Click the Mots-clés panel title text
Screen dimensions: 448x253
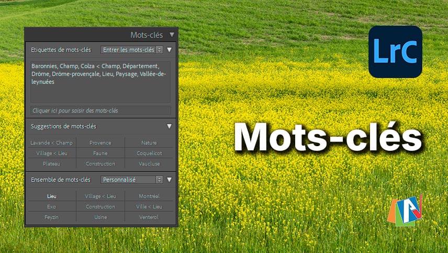[x=147, y=35]
